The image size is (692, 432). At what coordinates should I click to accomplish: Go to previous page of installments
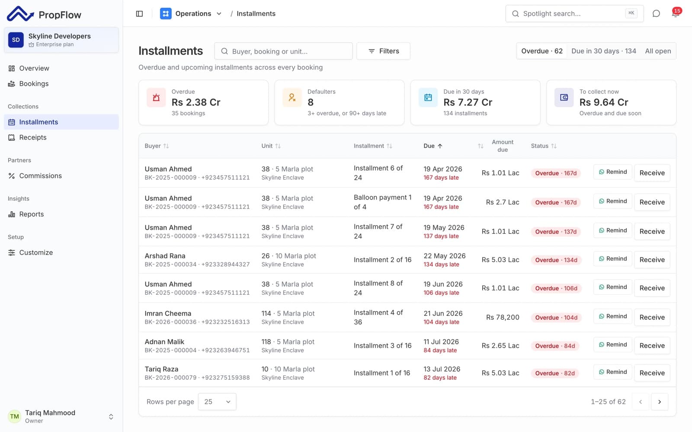(x=641, y=402)
